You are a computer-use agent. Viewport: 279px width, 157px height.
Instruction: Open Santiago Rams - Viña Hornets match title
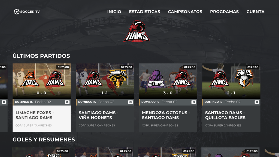click(99, 115)
